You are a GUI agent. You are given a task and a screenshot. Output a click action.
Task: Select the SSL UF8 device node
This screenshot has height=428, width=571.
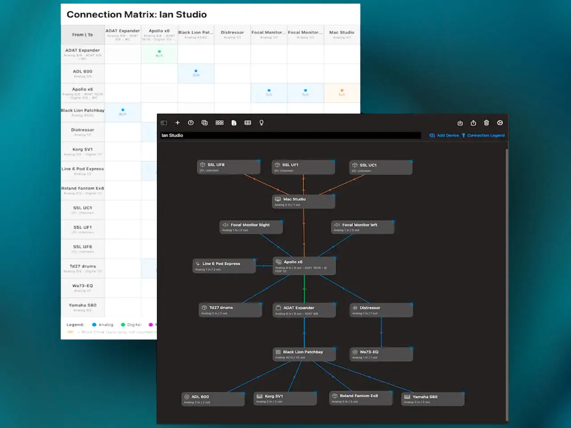(x=229, y=167)
